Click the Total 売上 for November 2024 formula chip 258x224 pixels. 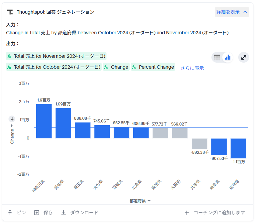[56, 56]
